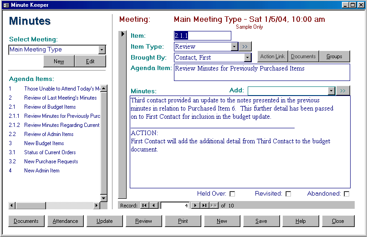The image size is (367, 237).
Task: Click arrow button beside Add dropdown
Action: (343, 91)
